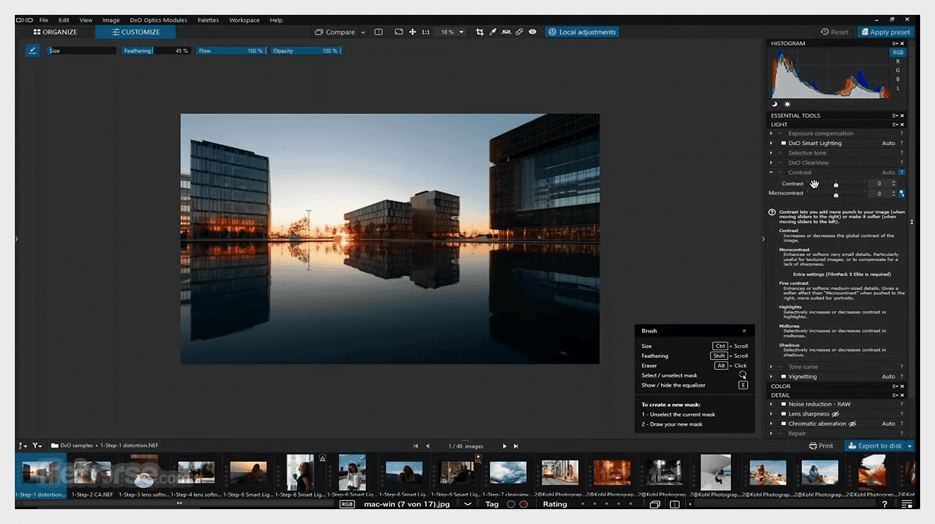Toggle DxO Smart Lighting on/off switch
The image size is (935, 524).
[x=784, y=143]
